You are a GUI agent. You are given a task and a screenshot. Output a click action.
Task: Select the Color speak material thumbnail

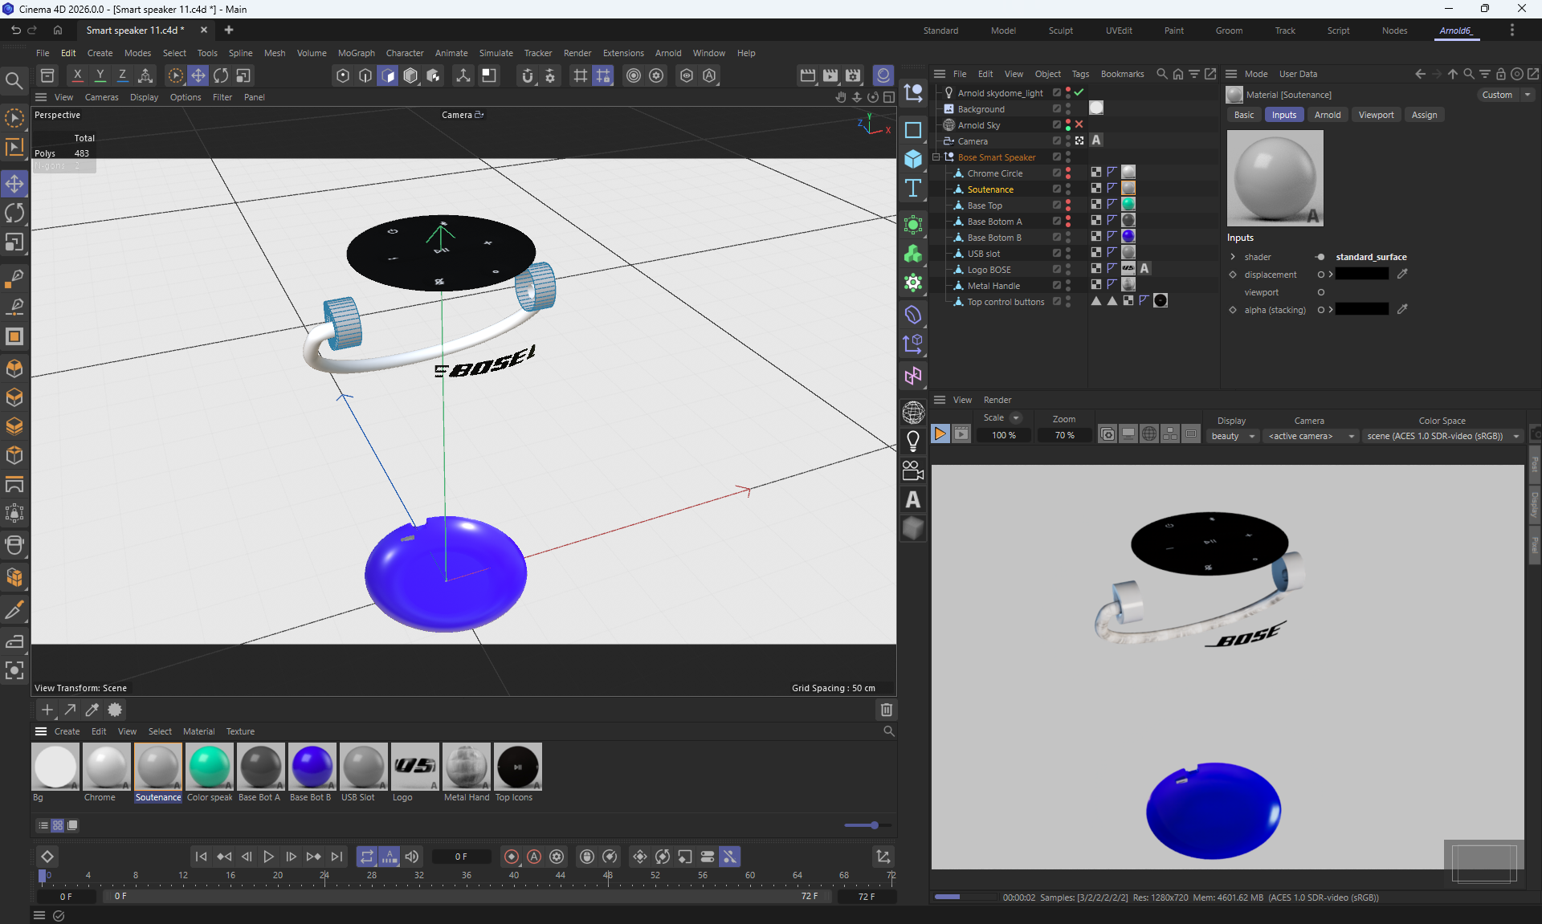coord(209,767)
